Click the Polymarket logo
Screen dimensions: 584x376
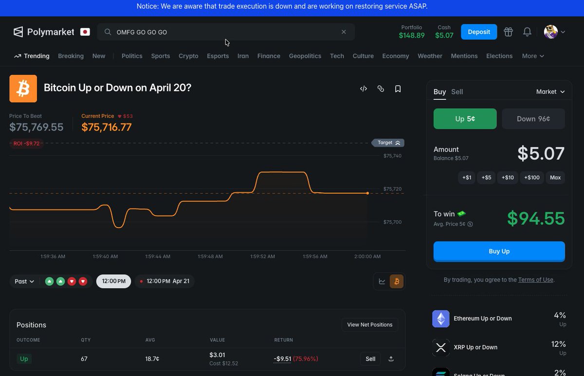click(44, 32)
